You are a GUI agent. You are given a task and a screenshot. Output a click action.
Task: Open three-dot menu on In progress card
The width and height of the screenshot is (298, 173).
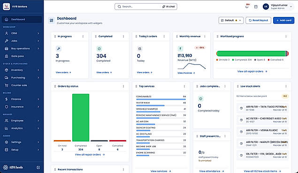(x=83, y=36)
